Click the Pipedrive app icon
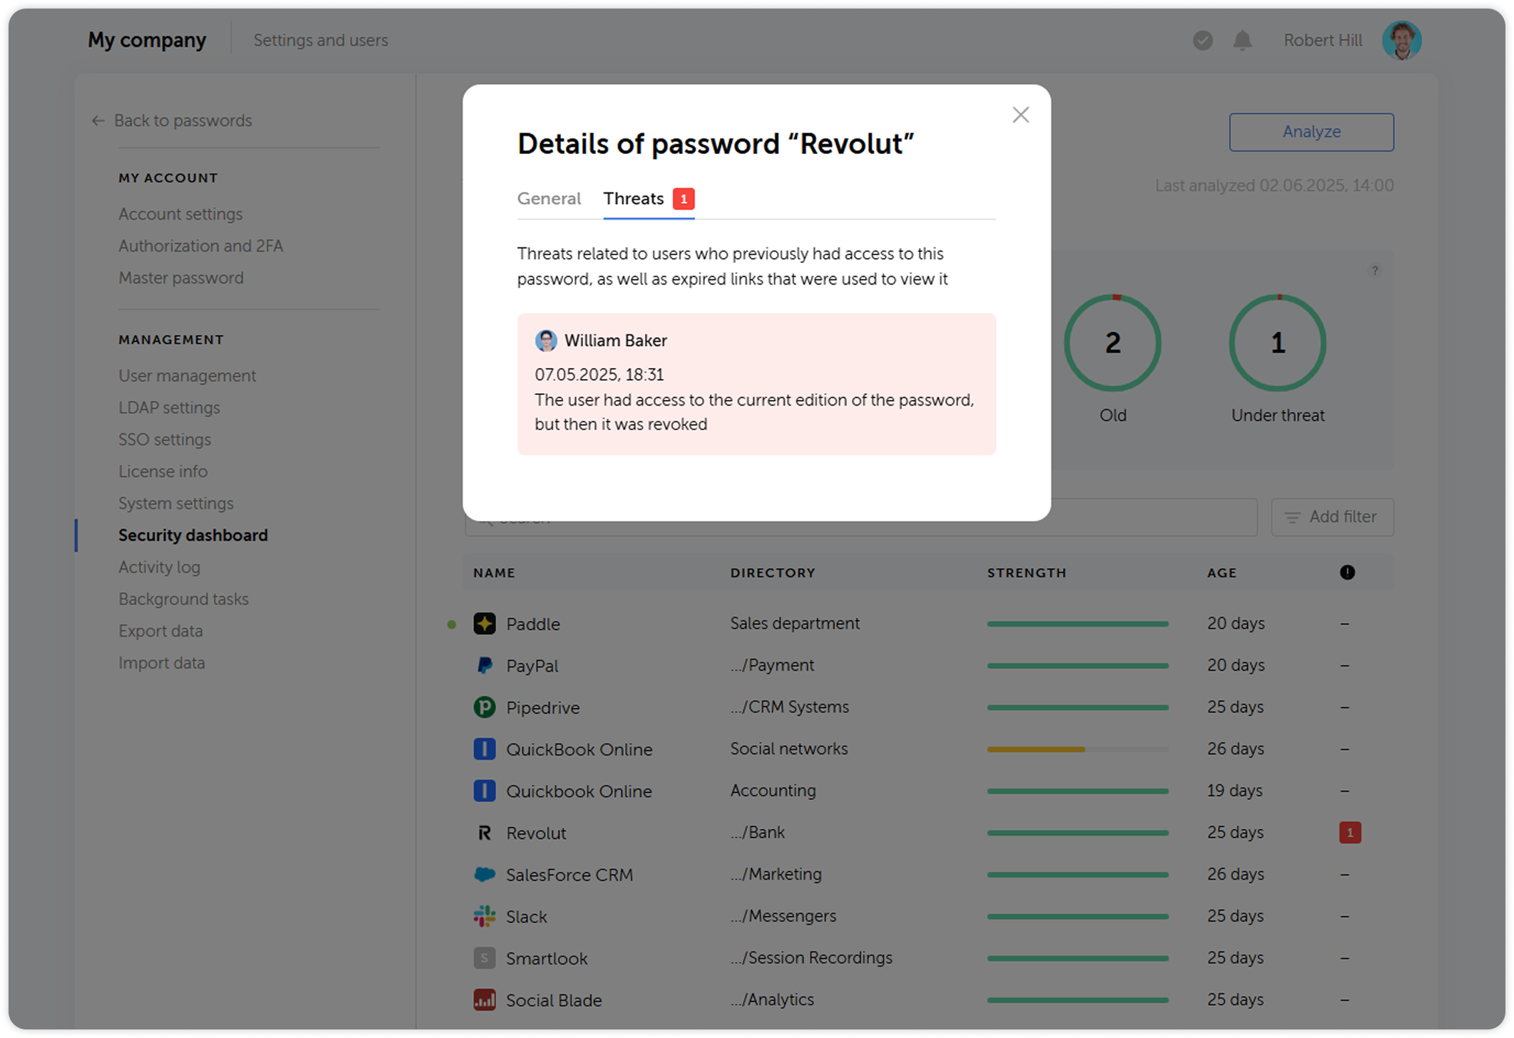 point(485,707)
